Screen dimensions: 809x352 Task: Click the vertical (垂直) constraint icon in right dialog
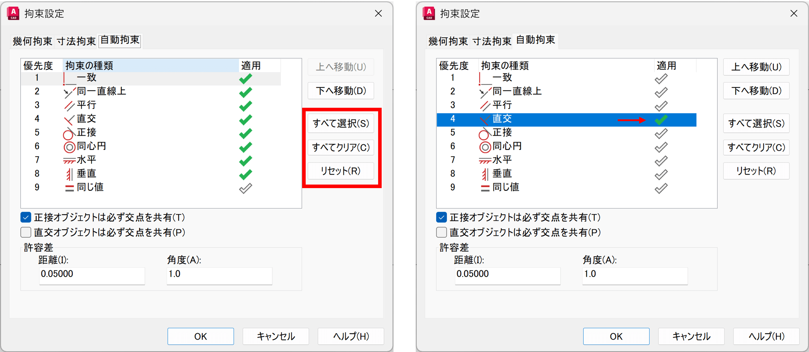click(x=485, y=174)
